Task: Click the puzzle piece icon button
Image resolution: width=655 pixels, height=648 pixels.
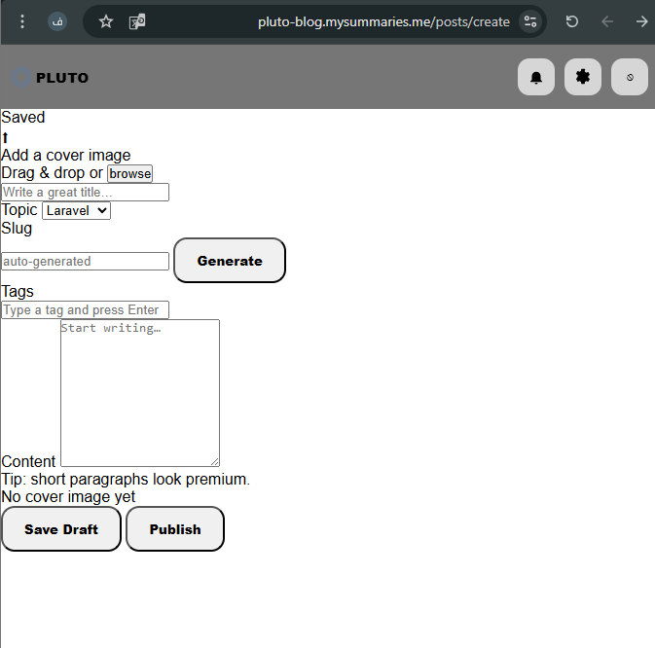Action: coord(582,78)
